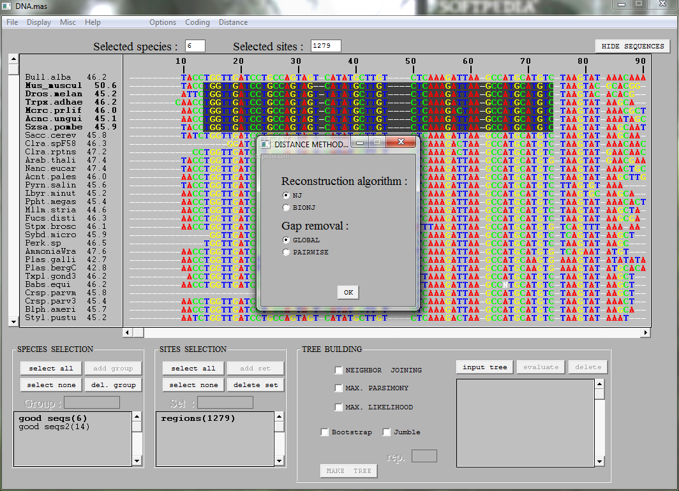Open the File menu

12,22
